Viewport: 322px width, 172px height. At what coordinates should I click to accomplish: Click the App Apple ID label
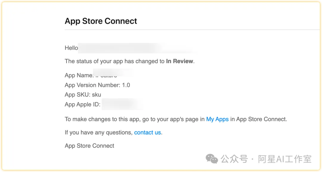pos(82,104)
